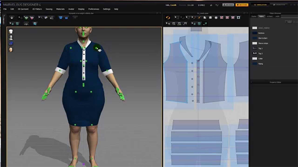
Task: Open the Preferences menu
Action: (93, 9)
